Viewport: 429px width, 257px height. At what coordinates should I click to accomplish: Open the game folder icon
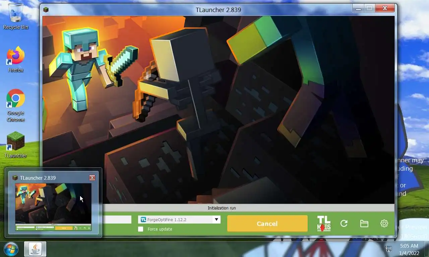pyautogui.click(x=364, y=224)
